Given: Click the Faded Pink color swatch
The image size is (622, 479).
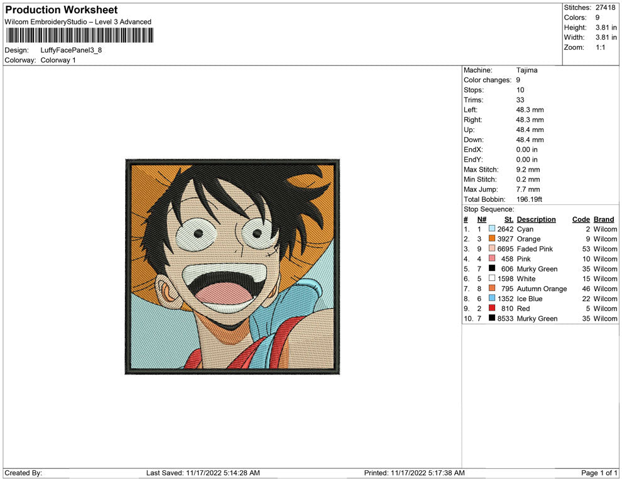Looking at the screenshot, I should pyautogui.click(x=492, y=248).
